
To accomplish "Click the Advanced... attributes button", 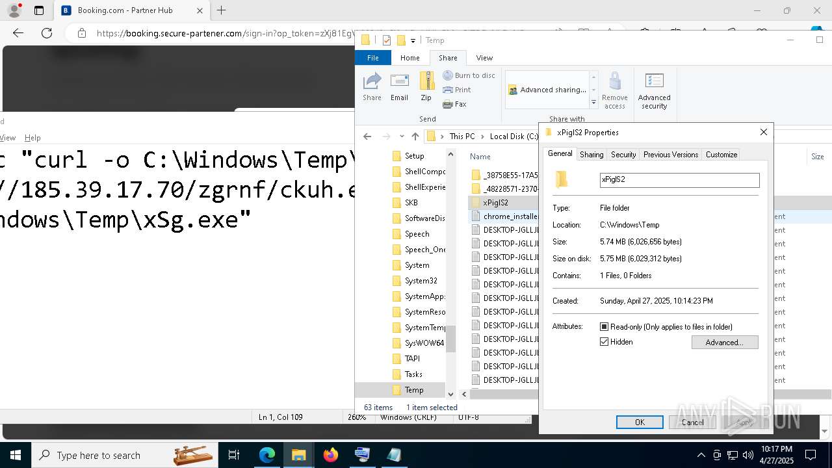I will pos(725,343).
